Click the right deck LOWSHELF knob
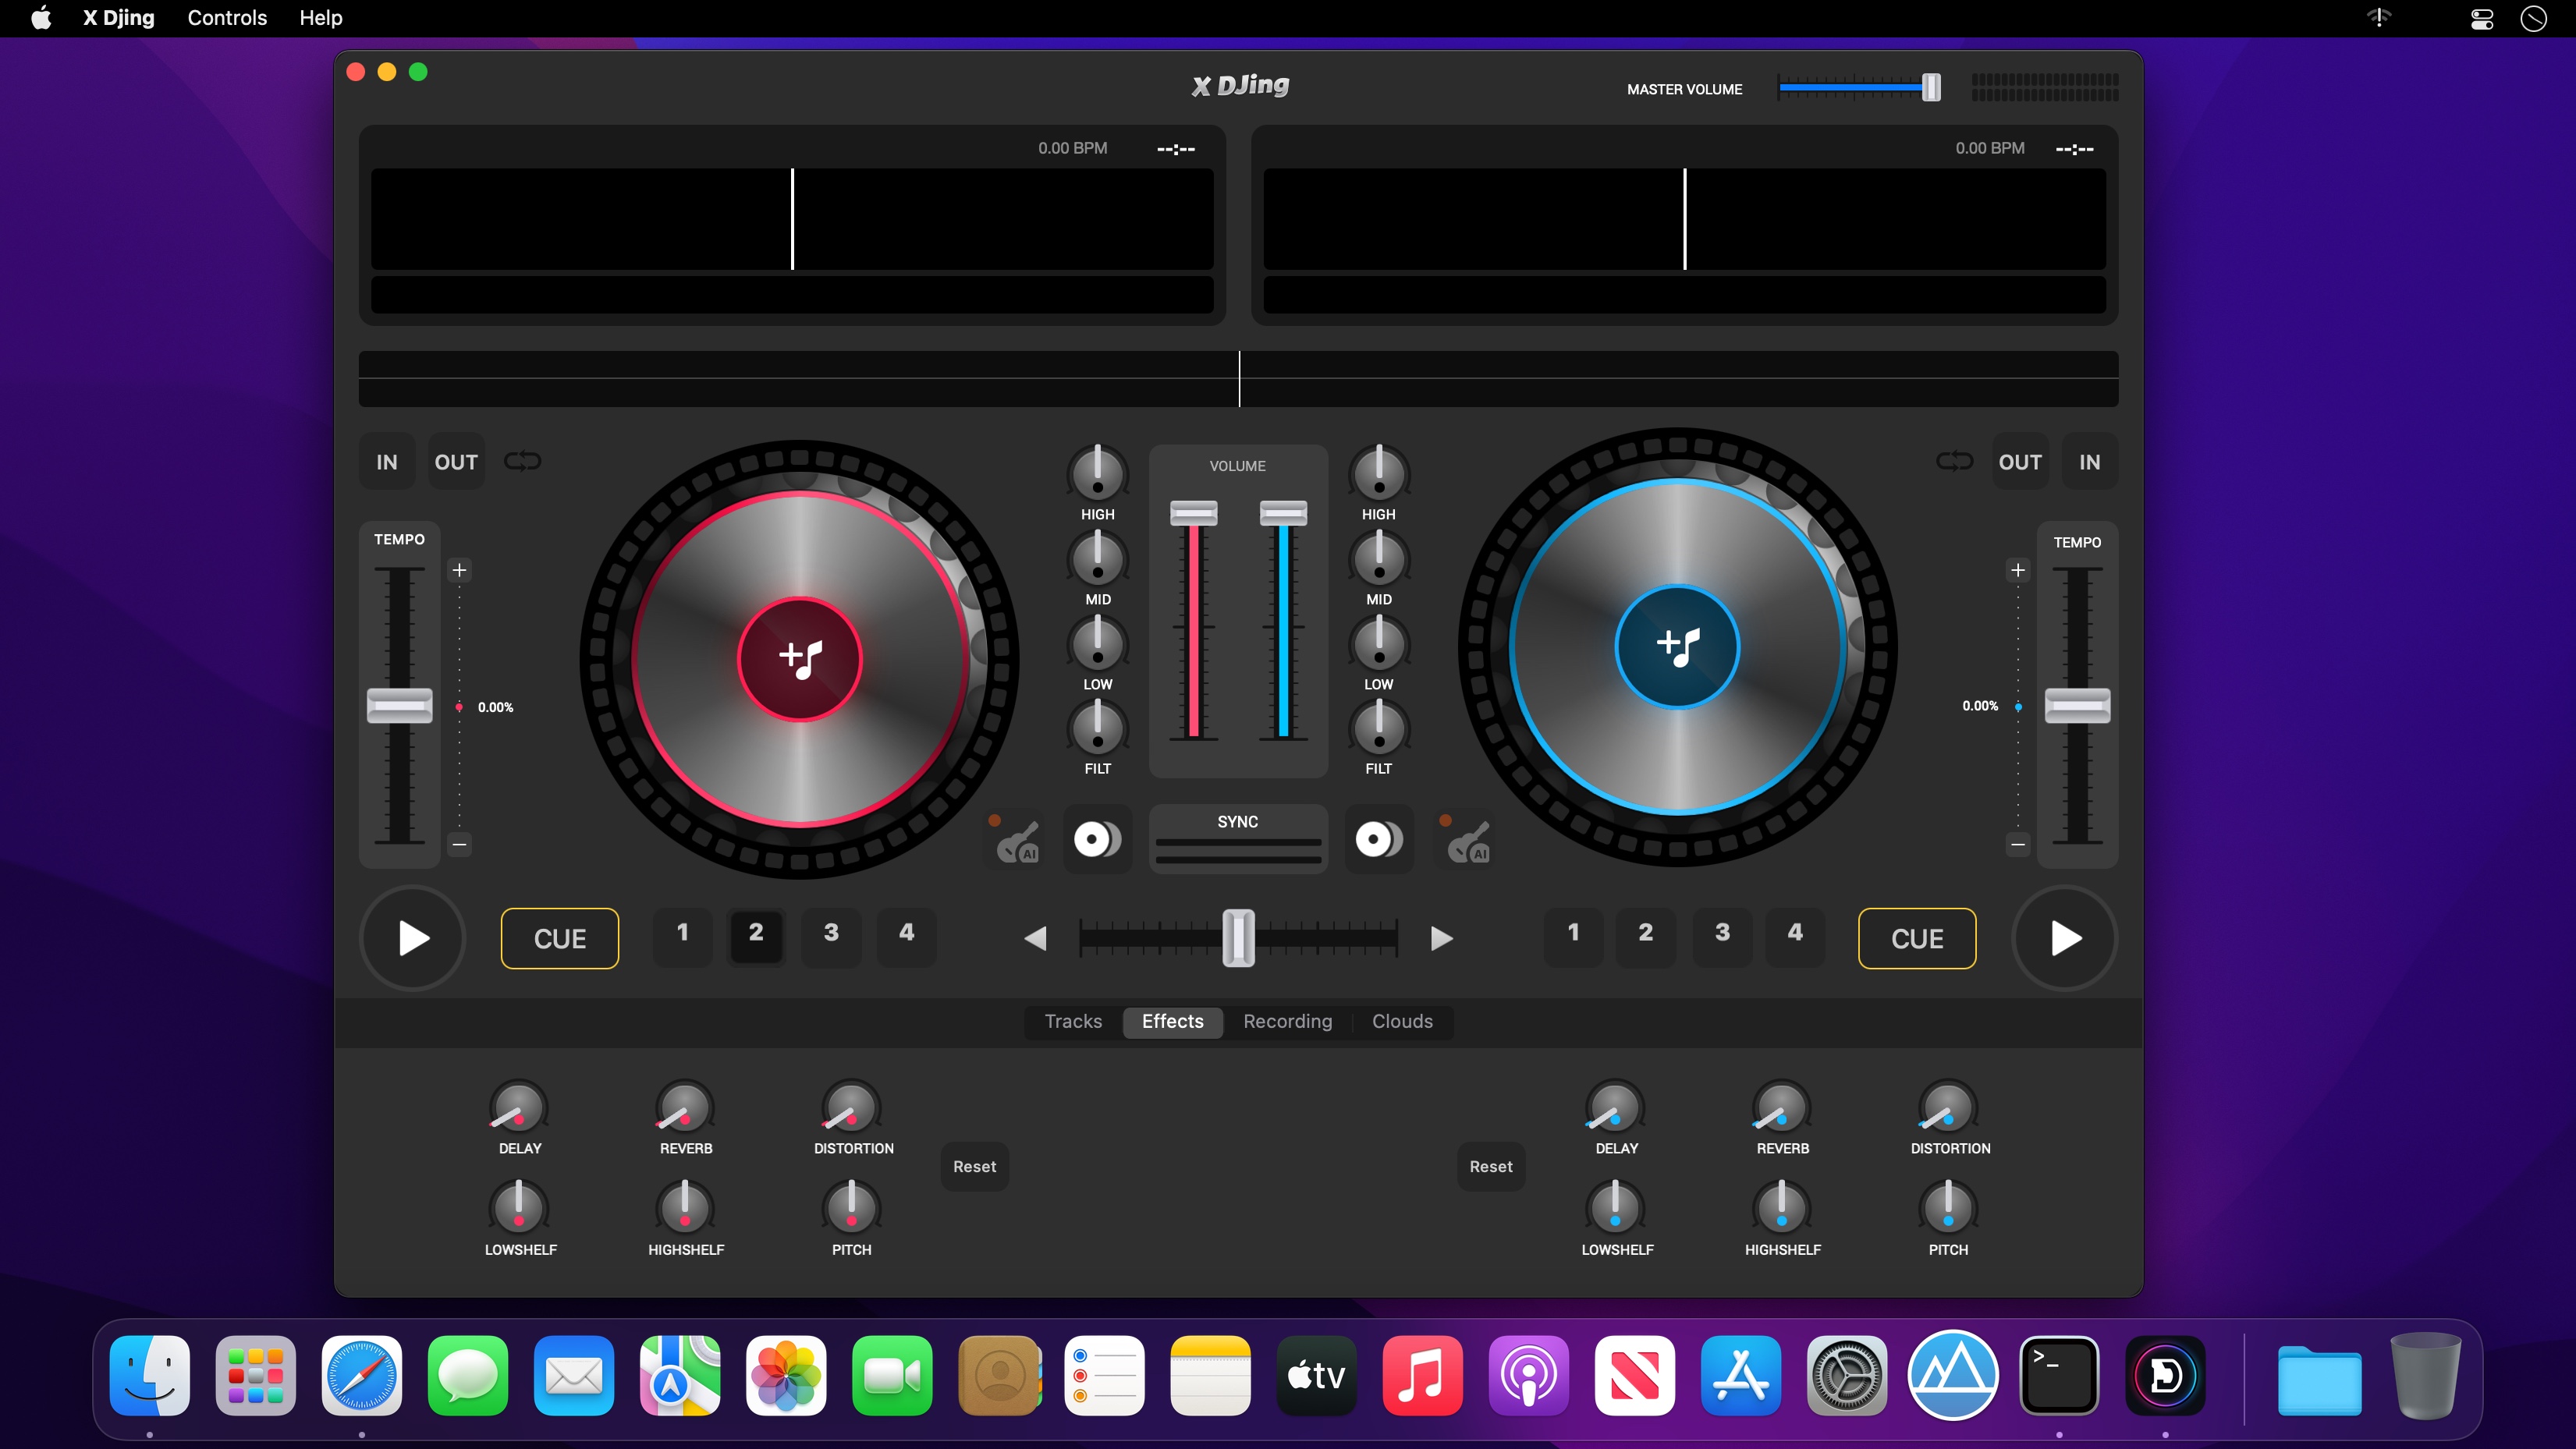Viewport: 2576px width, 1449px height. (x=1615, y=1207)
